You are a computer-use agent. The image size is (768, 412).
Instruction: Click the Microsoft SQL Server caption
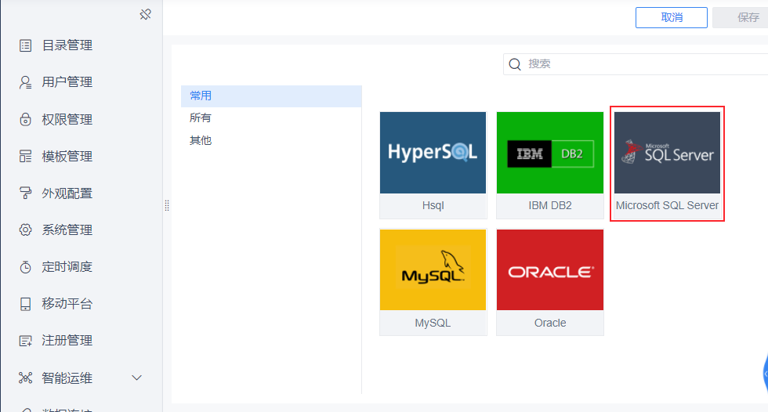click(667, 205)
